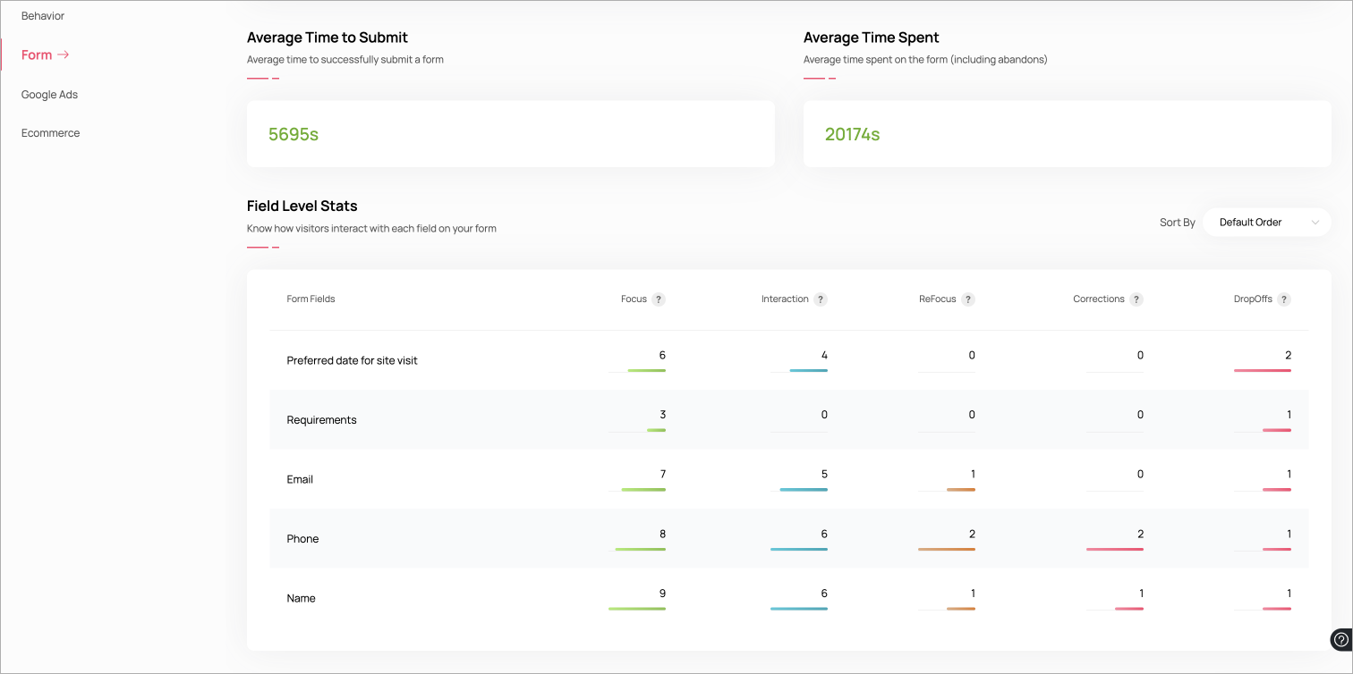Open the Behavior section in sidebar
Image resolution: width=1353 pixels, height=674 pixels.
click(43, 16)
